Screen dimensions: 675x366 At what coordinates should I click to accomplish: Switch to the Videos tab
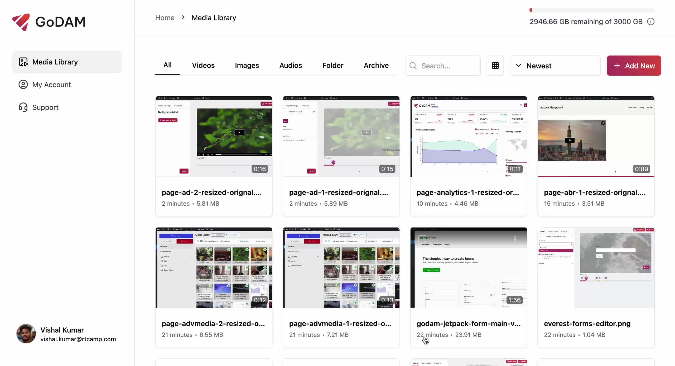(x=203, y=65)
